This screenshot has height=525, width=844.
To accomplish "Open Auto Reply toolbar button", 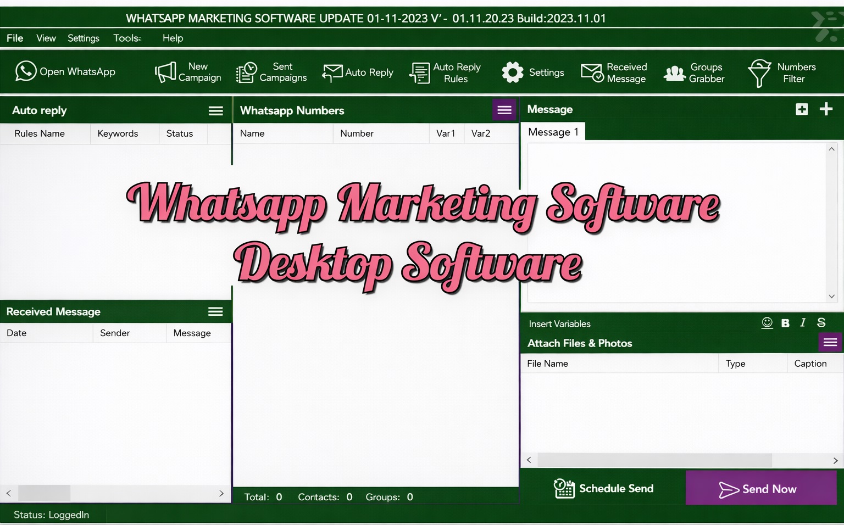I will 358,72.
